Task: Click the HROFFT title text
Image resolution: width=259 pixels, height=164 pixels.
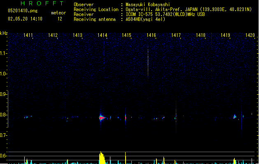Action: [x=42, y=3]
